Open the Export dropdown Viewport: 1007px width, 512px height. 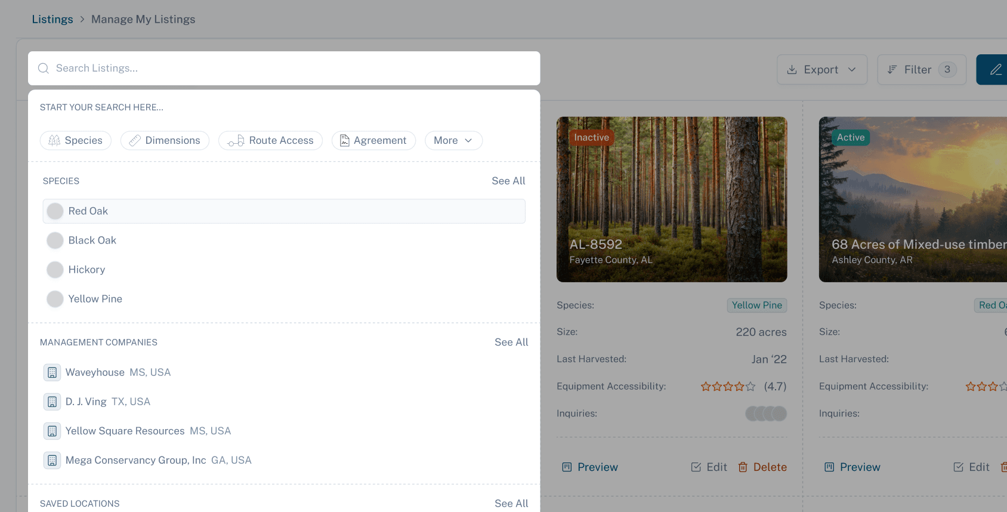coord(821,70)
